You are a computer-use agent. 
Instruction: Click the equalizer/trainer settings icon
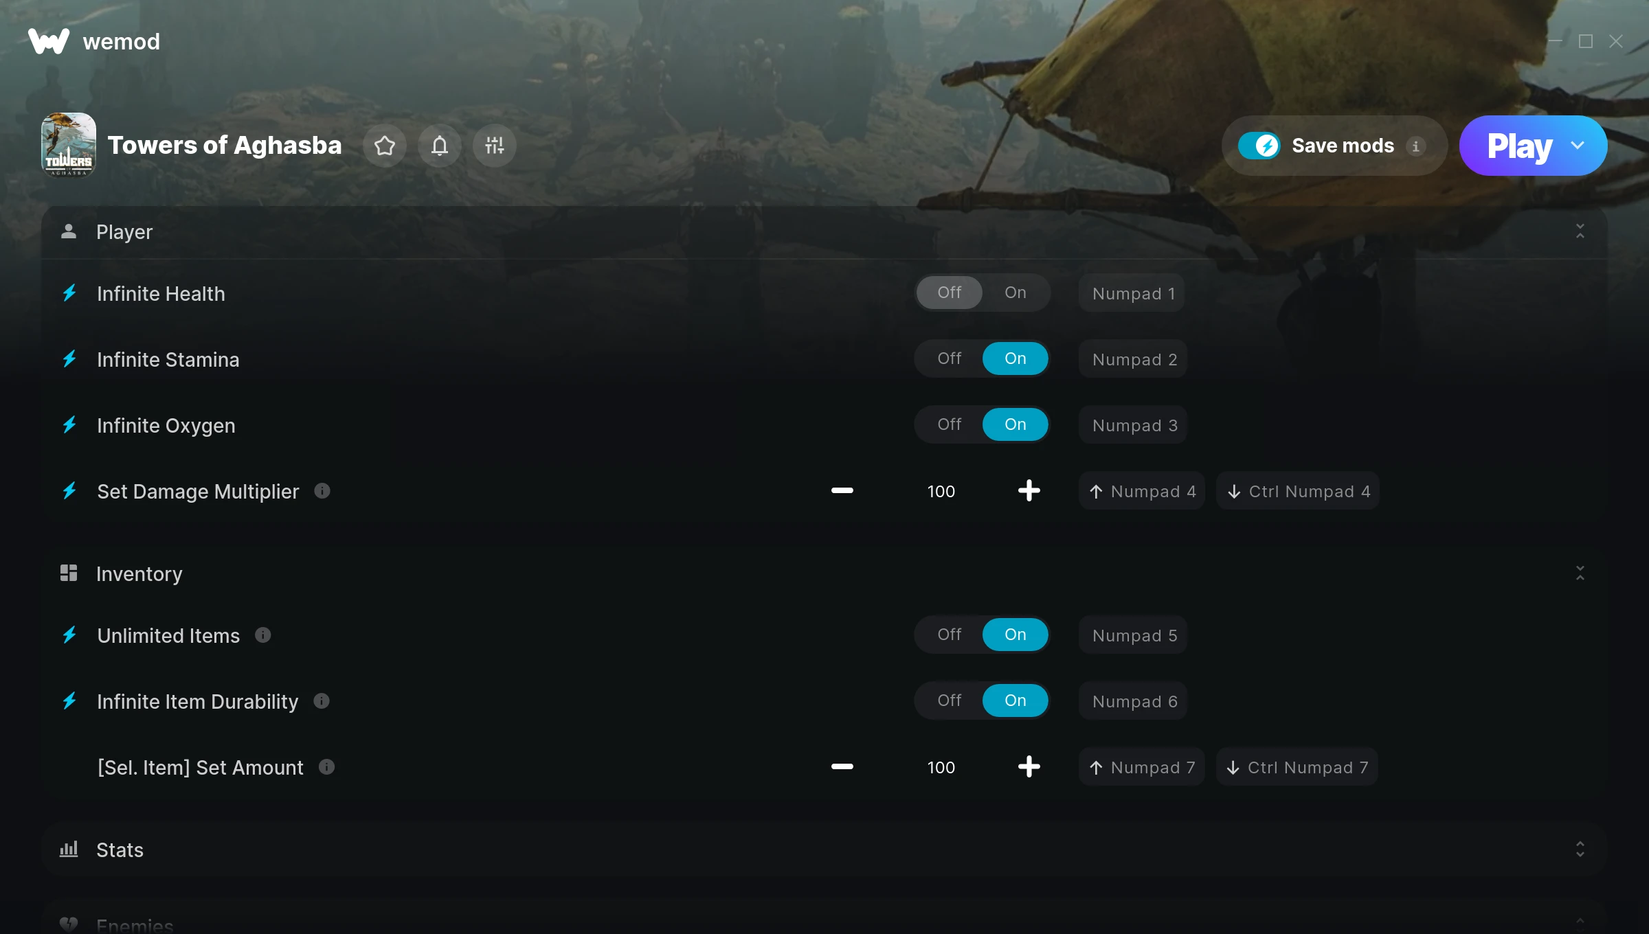point(495,145)
